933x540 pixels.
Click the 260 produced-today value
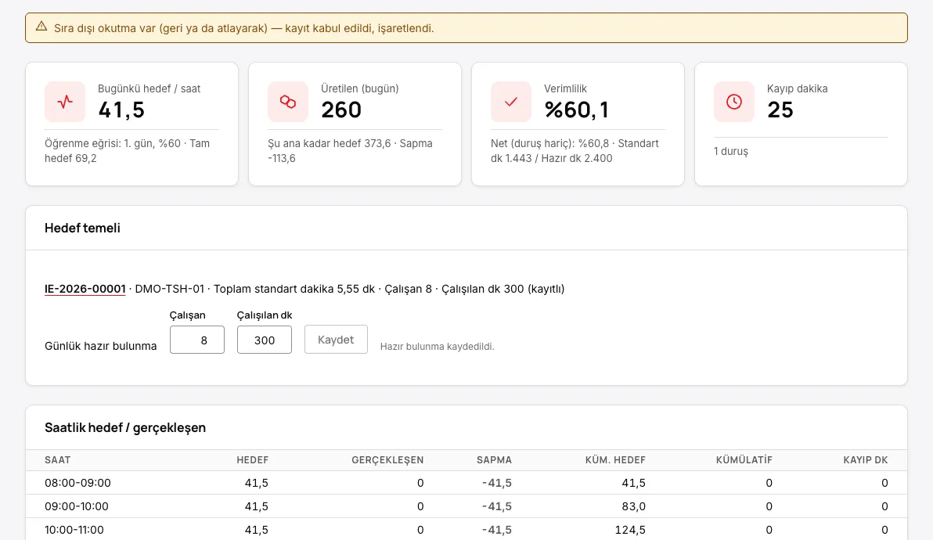(341, 110)
